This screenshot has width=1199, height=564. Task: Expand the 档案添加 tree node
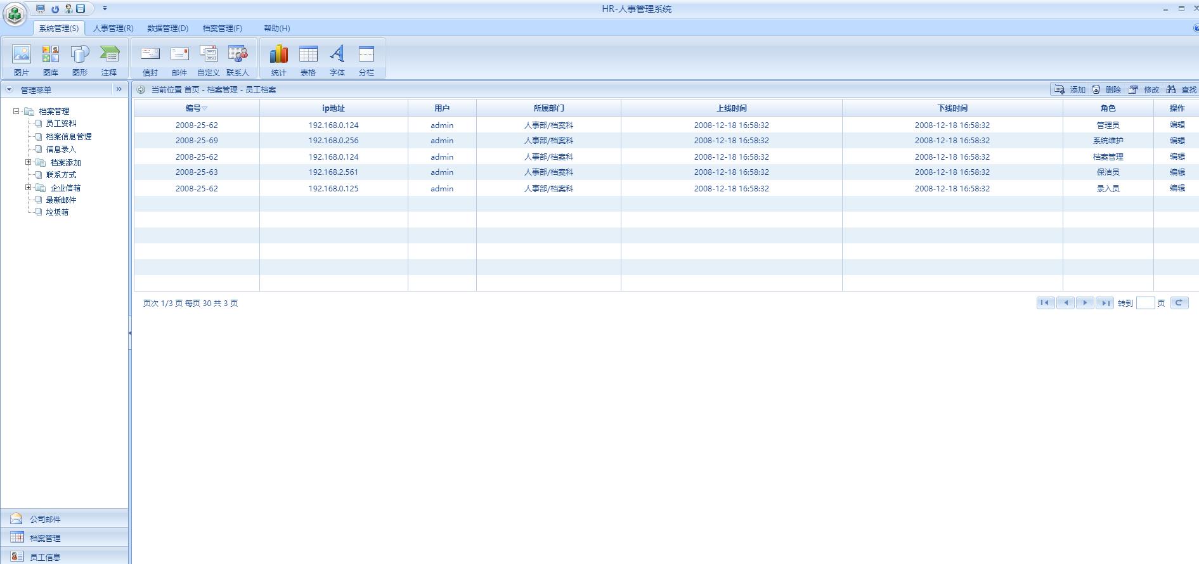coord(29,162)
